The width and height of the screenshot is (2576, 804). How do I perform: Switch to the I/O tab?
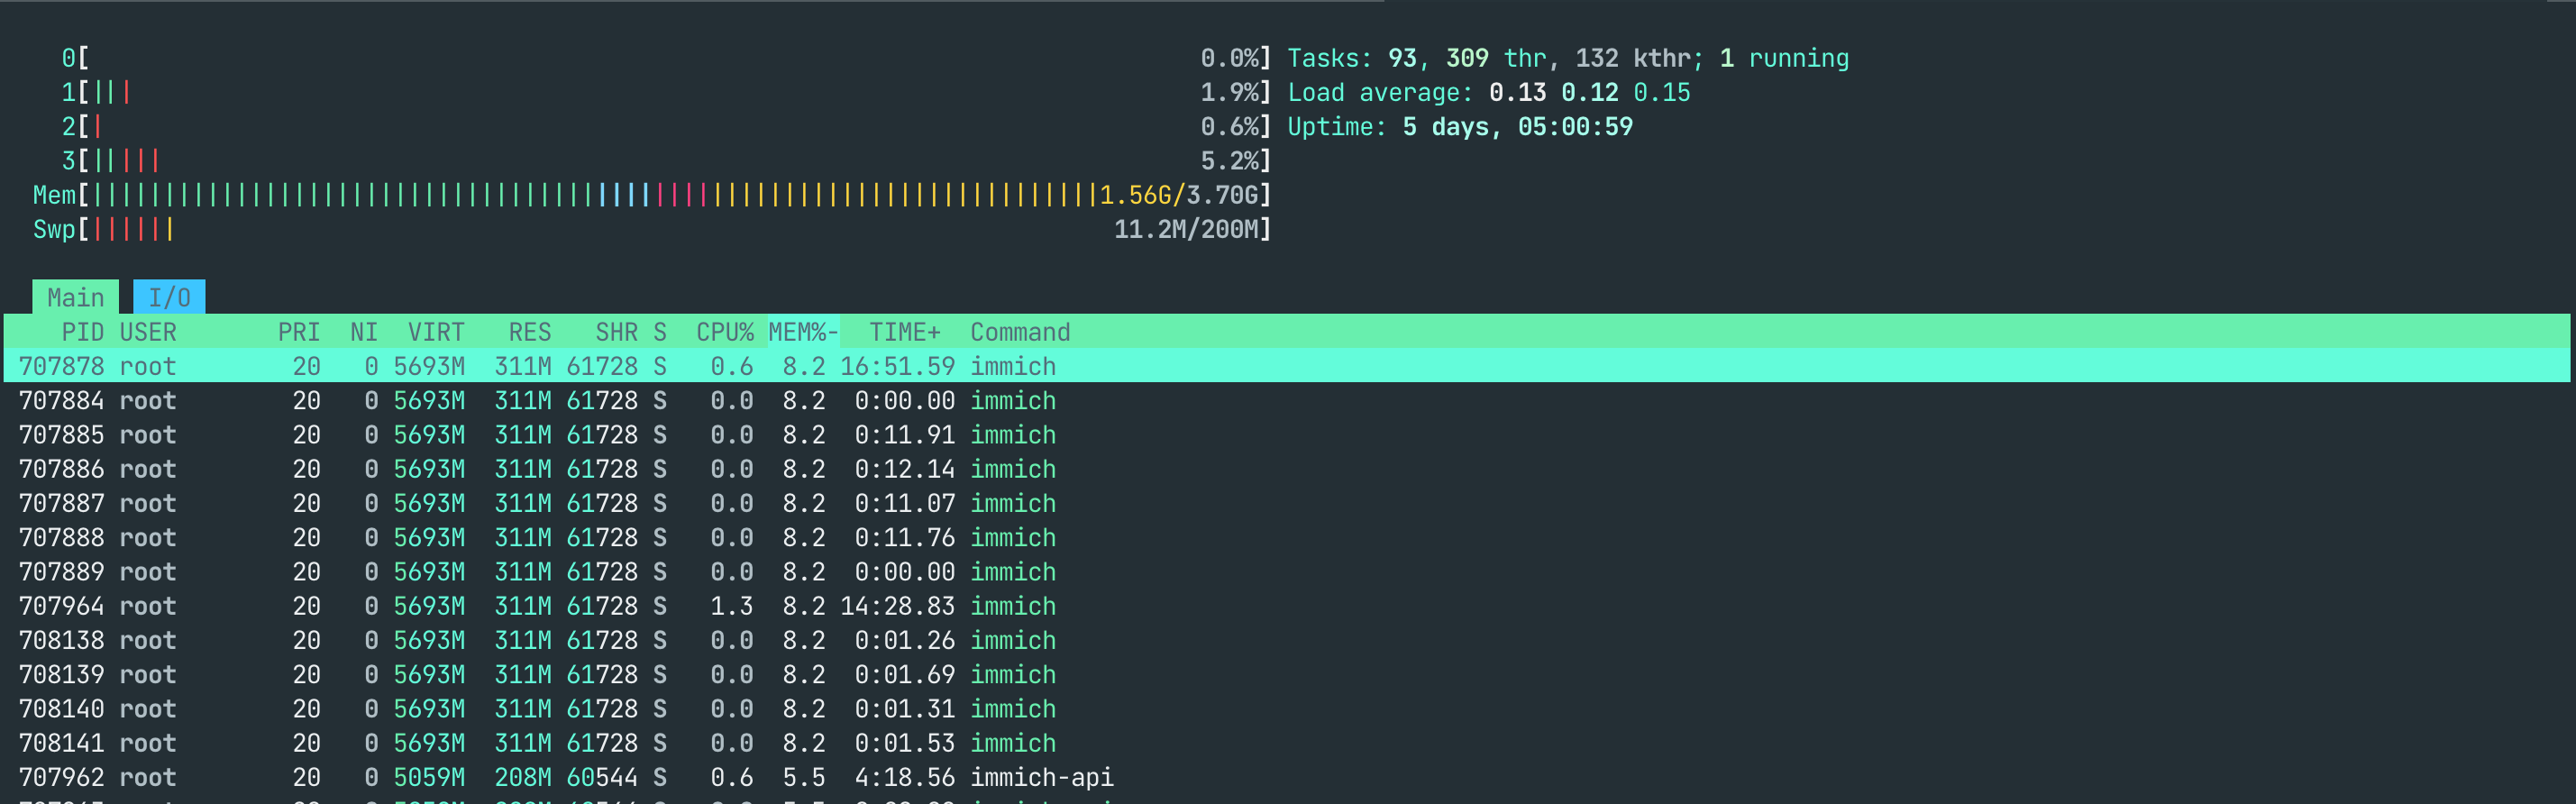pos(169,297)
